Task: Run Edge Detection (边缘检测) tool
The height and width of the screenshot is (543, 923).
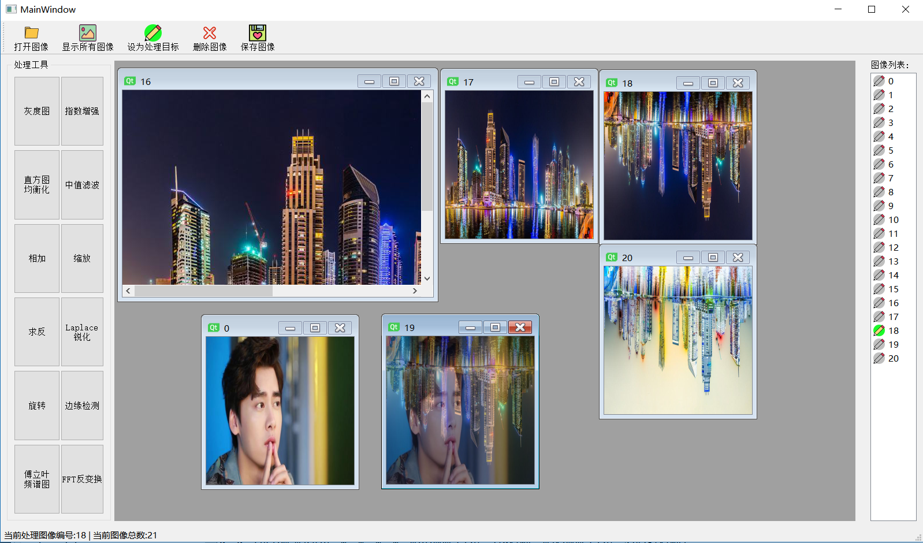Action: [82, 406]
